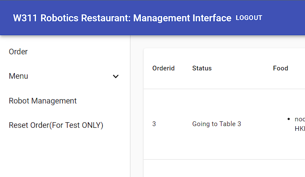This screenshot has height=177, width=305.
Task: Open the Order page from sidebar
Action: 18,52
